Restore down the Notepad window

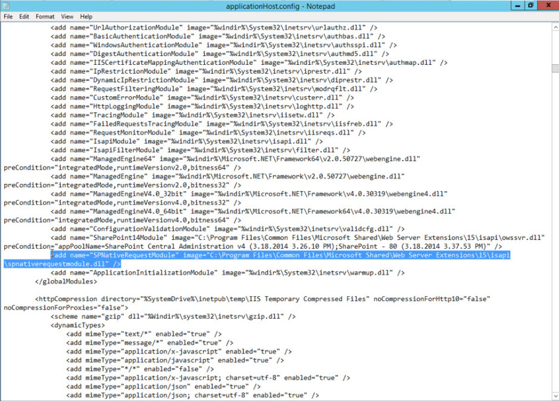tap(530, 6)
